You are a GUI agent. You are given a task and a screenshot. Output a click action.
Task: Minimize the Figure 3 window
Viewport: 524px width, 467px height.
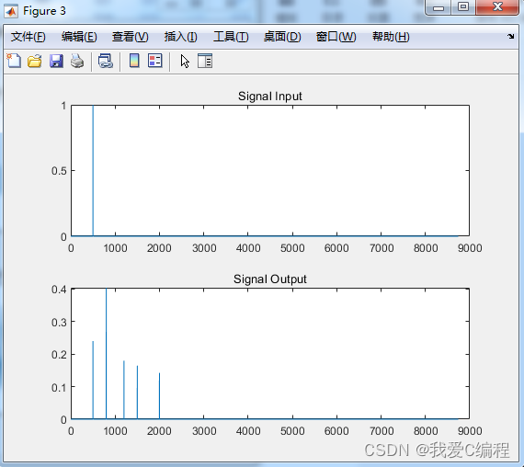pyautogui.click(x=439, y=7)
